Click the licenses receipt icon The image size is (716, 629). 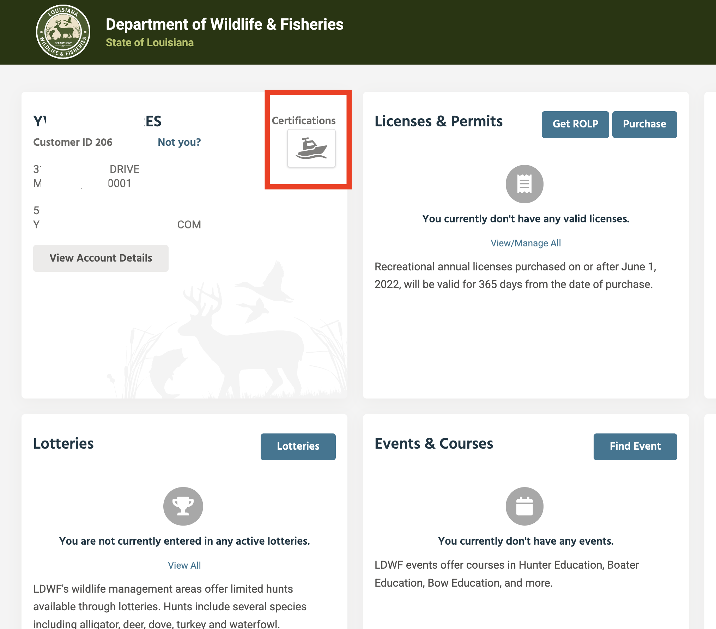(524, 184)
